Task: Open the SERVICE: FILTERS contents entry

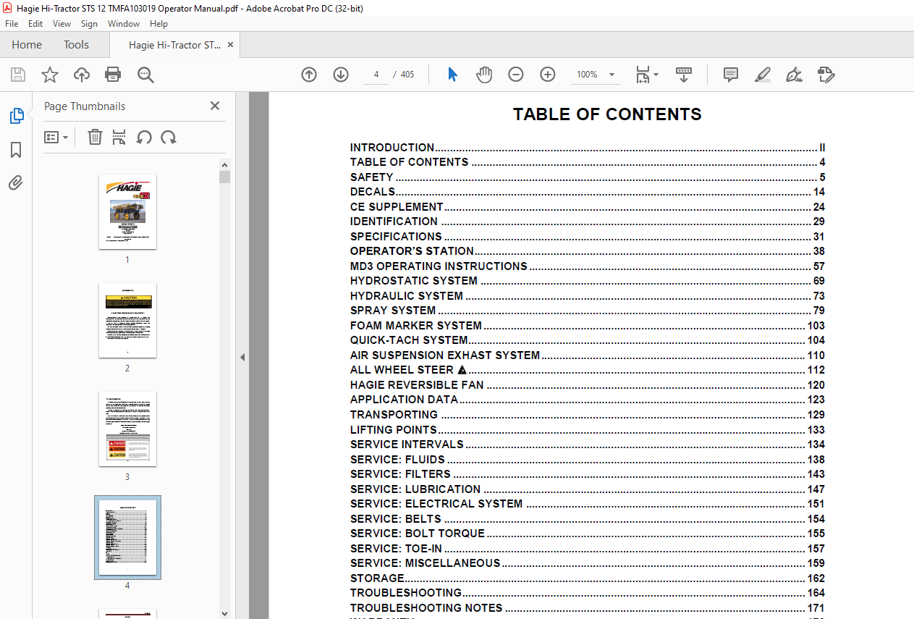Action: pyautogui.click(x=588, y=474)
